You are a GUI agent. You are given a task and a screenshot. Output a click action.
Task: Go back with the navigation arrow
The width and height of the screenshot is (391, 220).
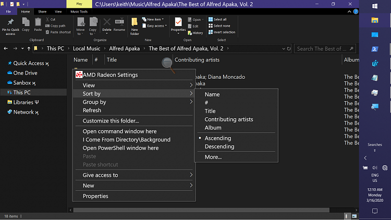[6, 48]
